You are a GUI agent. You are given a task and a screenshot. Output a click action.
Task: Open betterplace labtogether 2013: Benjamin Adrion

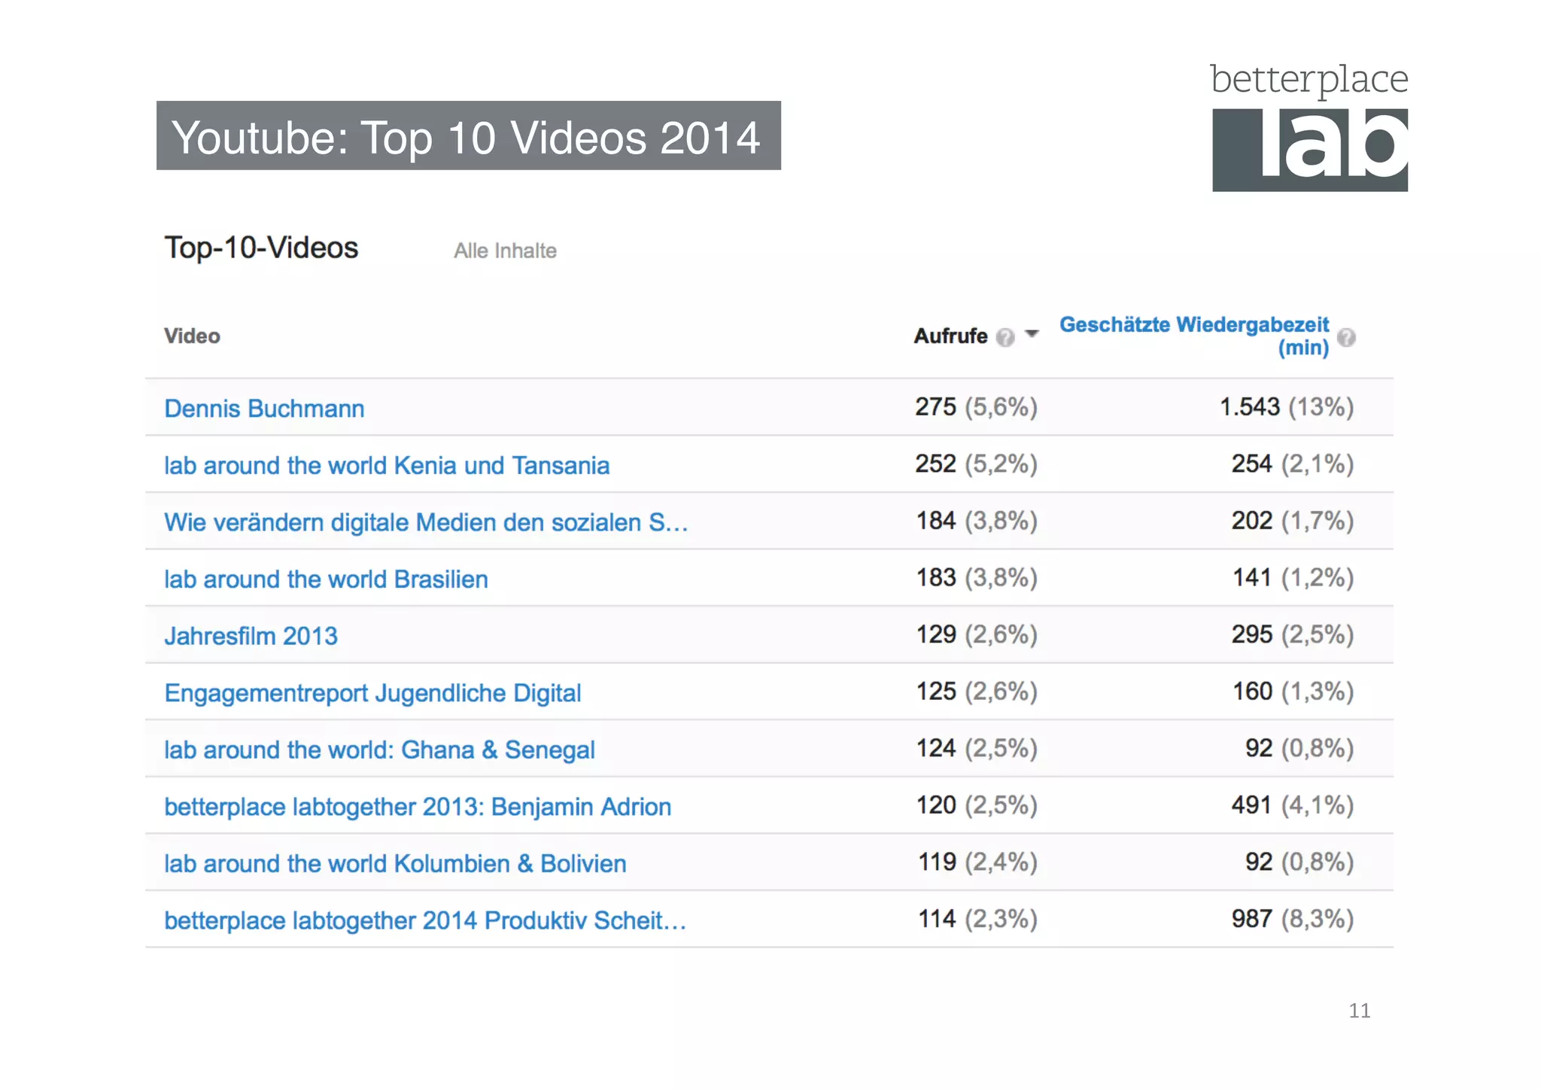coord(418,807)
